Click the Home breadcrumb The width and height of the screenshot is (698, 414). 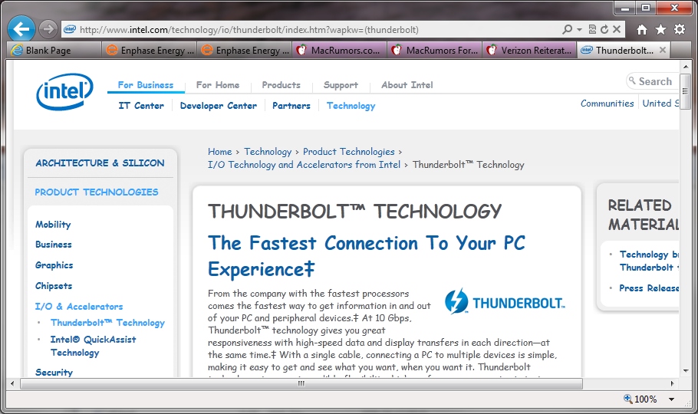point(219,151)
